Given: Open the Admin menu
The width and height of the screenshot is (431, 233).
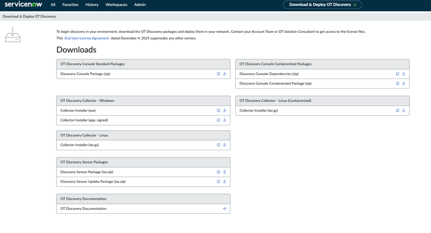Looking at the screenshot, I should [140, 5].
